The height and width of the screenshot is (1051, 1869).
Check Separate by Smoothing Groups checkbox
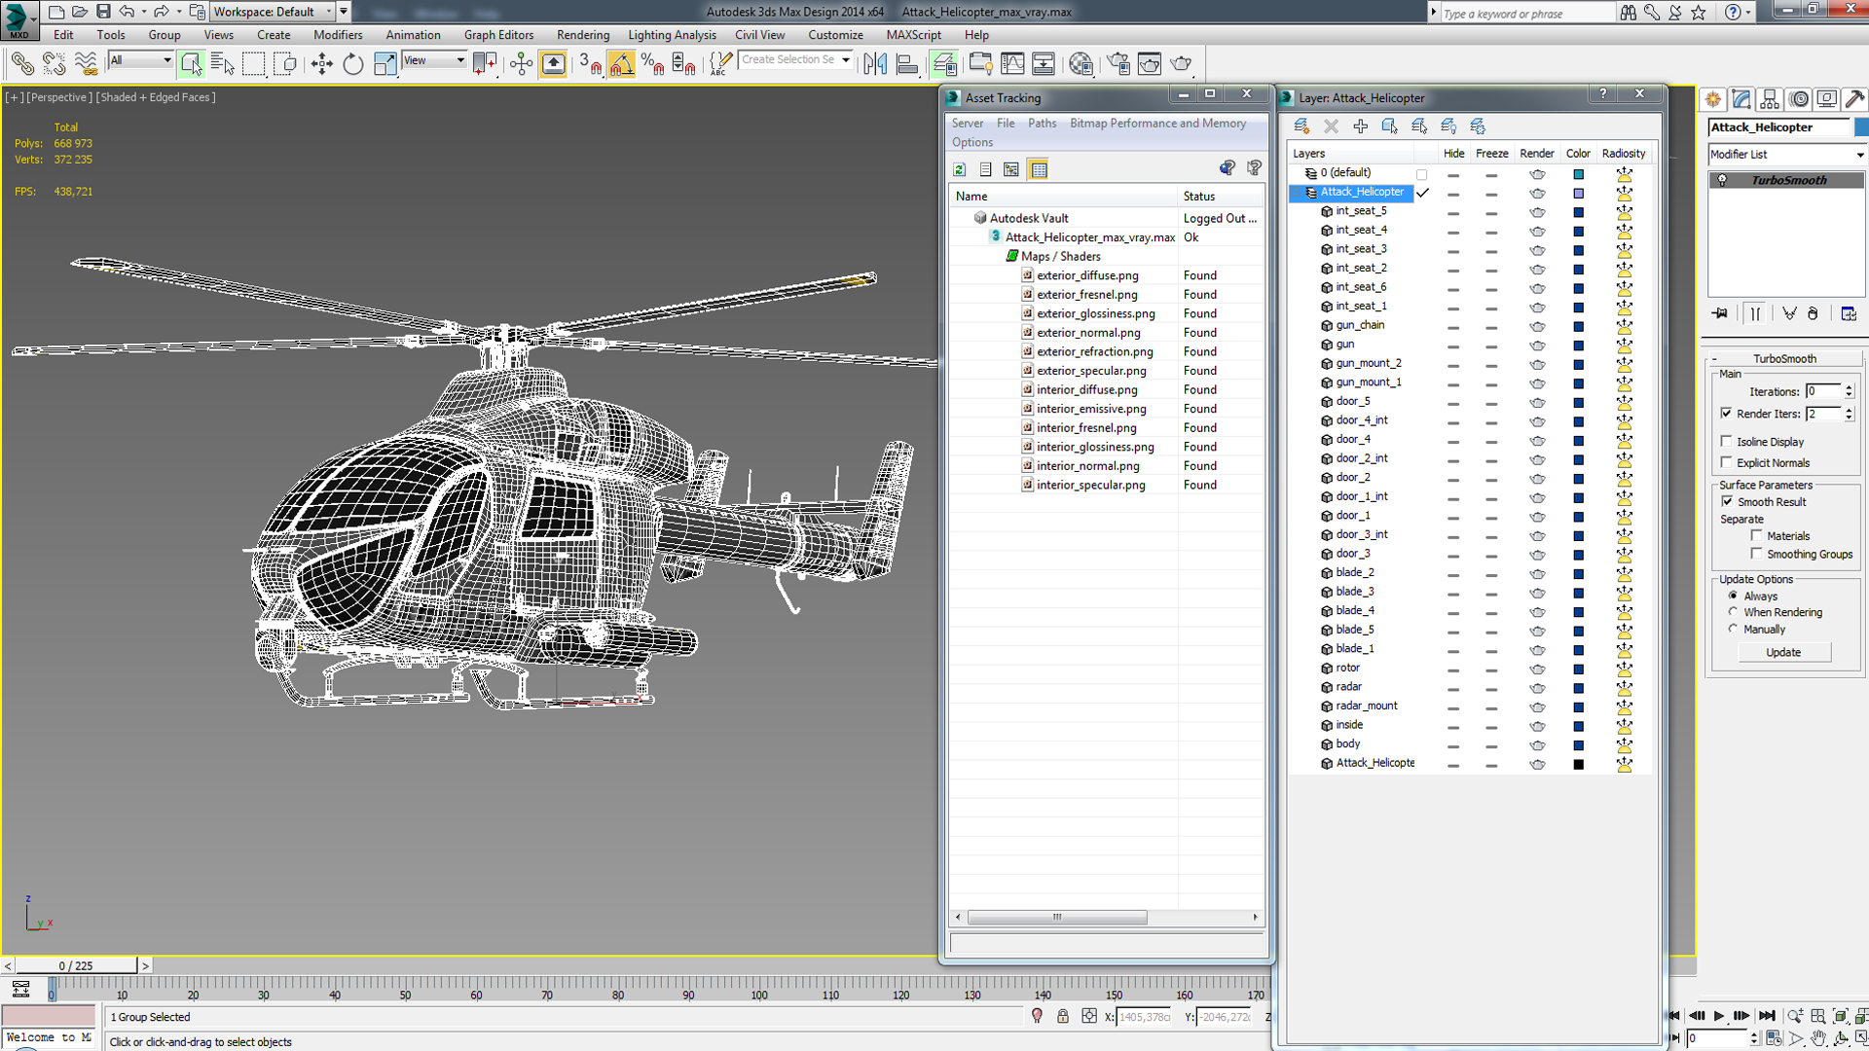tap(1757, 553)
